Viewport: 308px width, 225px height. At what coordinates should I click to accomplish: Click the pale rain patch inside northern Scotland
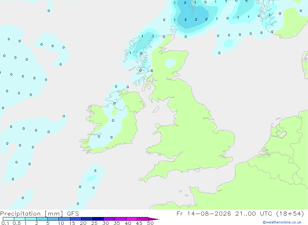pos(170,63)
